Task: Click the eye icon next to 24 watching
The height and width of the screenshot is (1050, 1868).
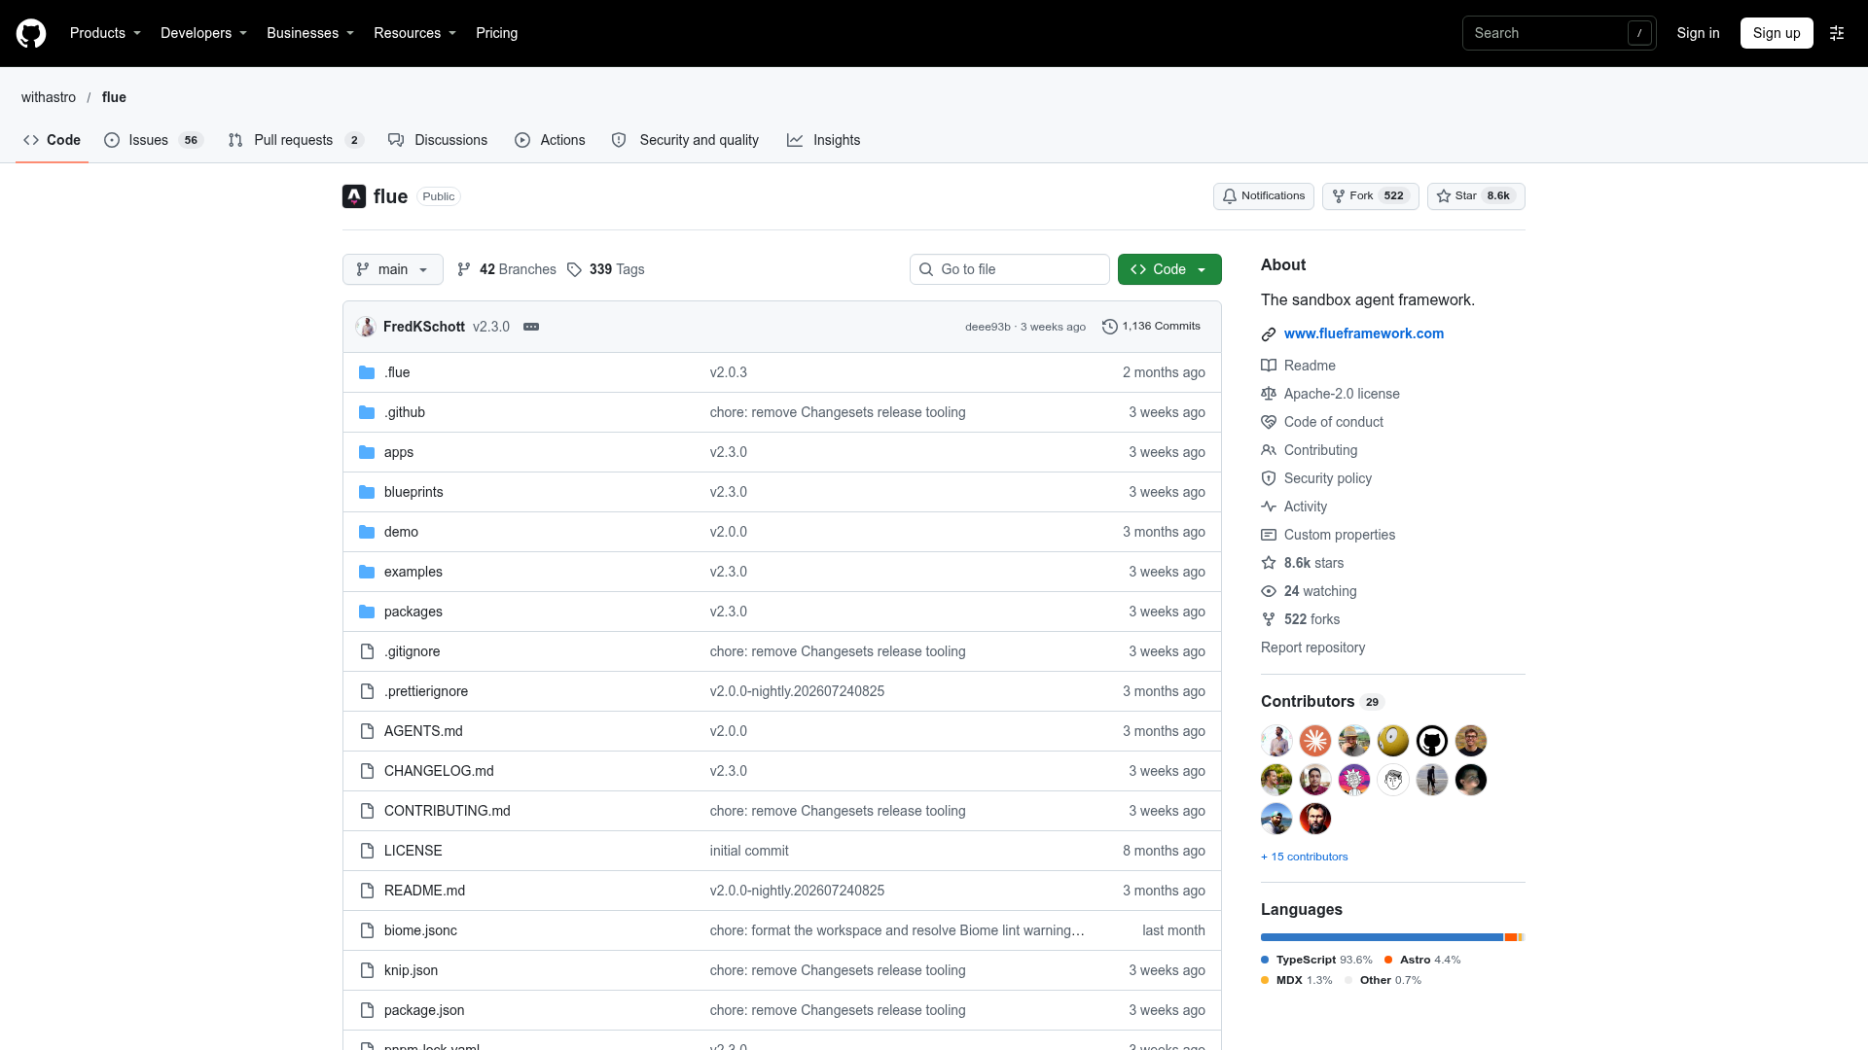Action: (x=1269, y=591)
